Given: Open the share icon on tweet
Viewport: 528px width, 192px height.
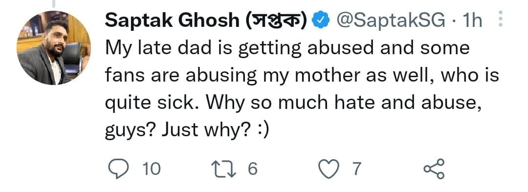Looking at the screenshot, I should coord(434,168).
